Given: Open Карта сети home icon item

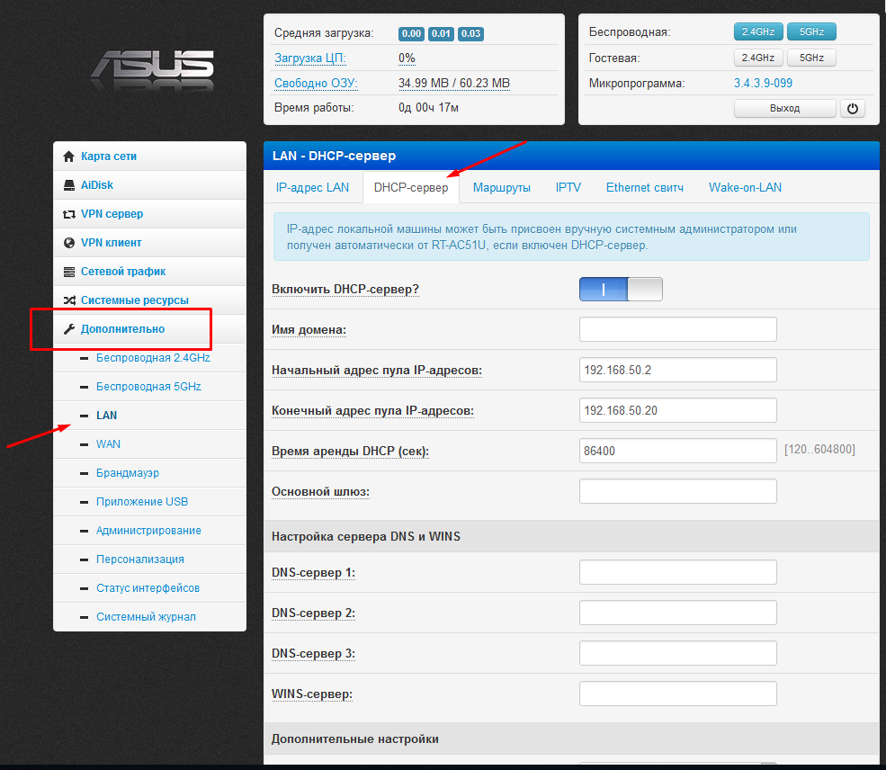Looking at the screenshot, I should (108, 157).
